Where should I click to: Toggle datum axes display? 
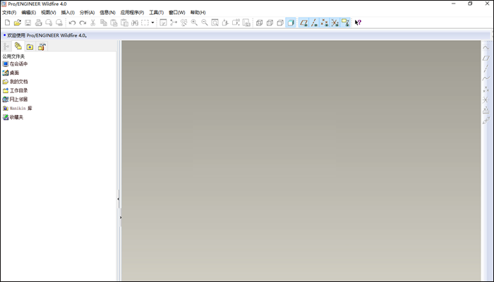coord(314,23)
